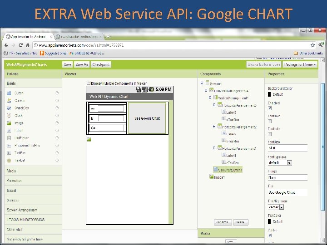
Task: Expand the Sensors palette section
Action: click(x=33, y=200)
